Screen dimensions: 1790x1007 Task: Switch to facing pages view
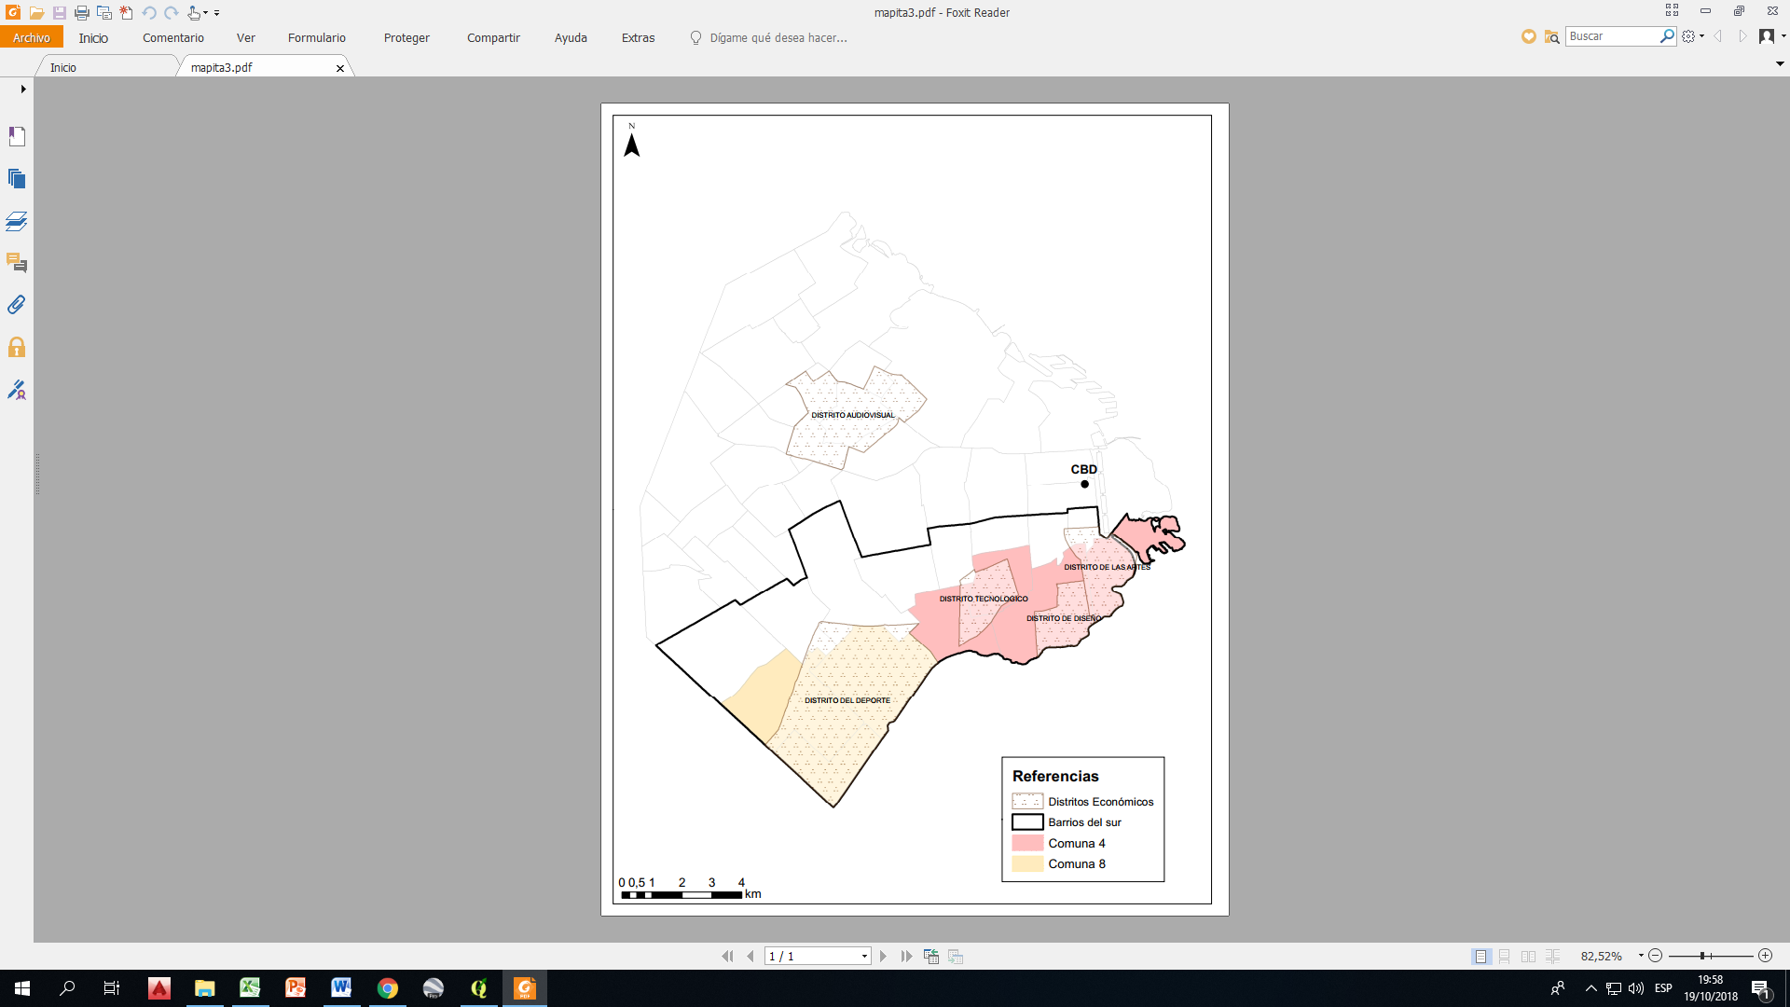coord(1528,957)
